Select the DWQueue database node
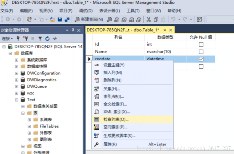 (x=37, y=87)
